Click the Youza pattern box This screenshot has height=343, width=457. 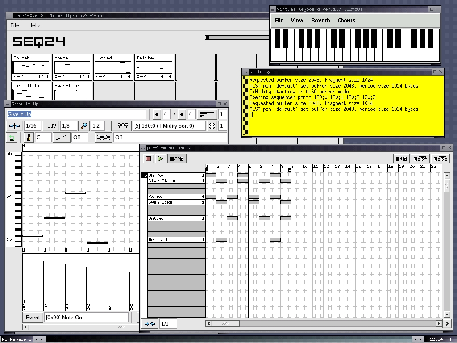[72, 67]
